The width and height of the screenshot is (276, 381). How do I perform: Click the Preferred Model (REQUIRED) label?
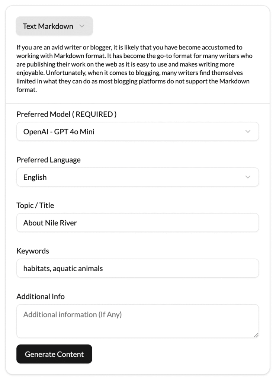point(67,114)
